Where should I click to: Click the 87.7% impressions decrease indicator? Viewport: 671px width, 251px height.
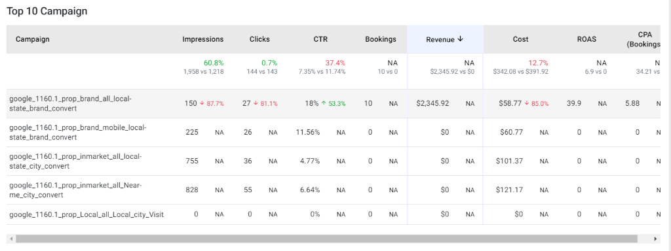pos(212,104)
